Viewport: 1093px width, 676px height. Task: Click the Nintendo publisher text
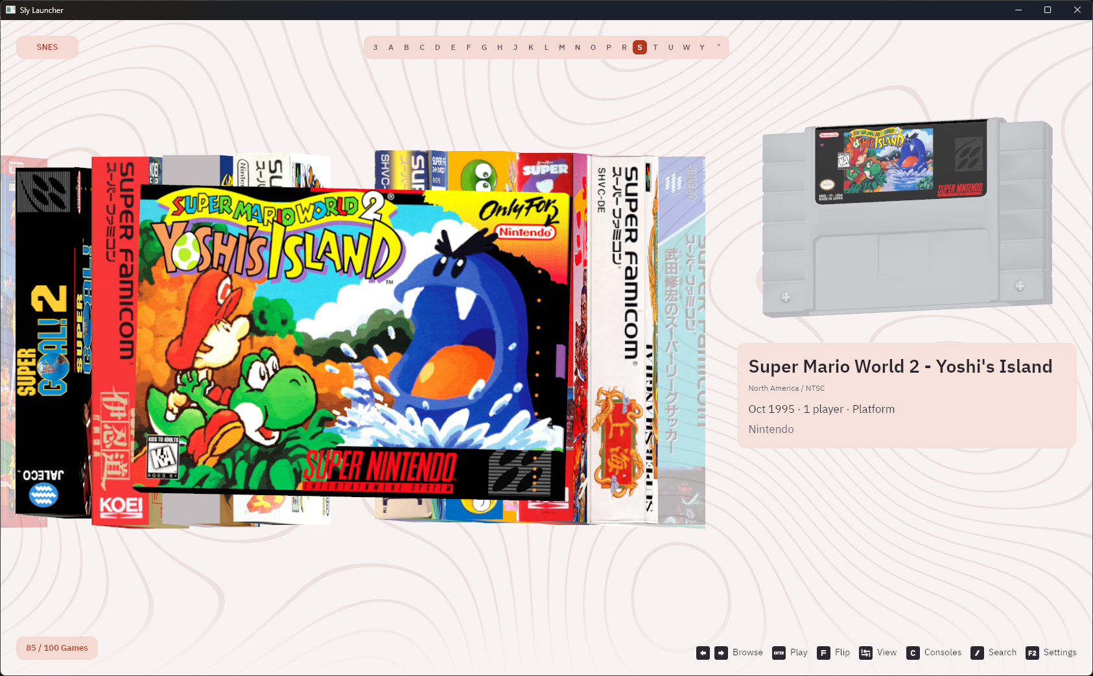[771, 429]
